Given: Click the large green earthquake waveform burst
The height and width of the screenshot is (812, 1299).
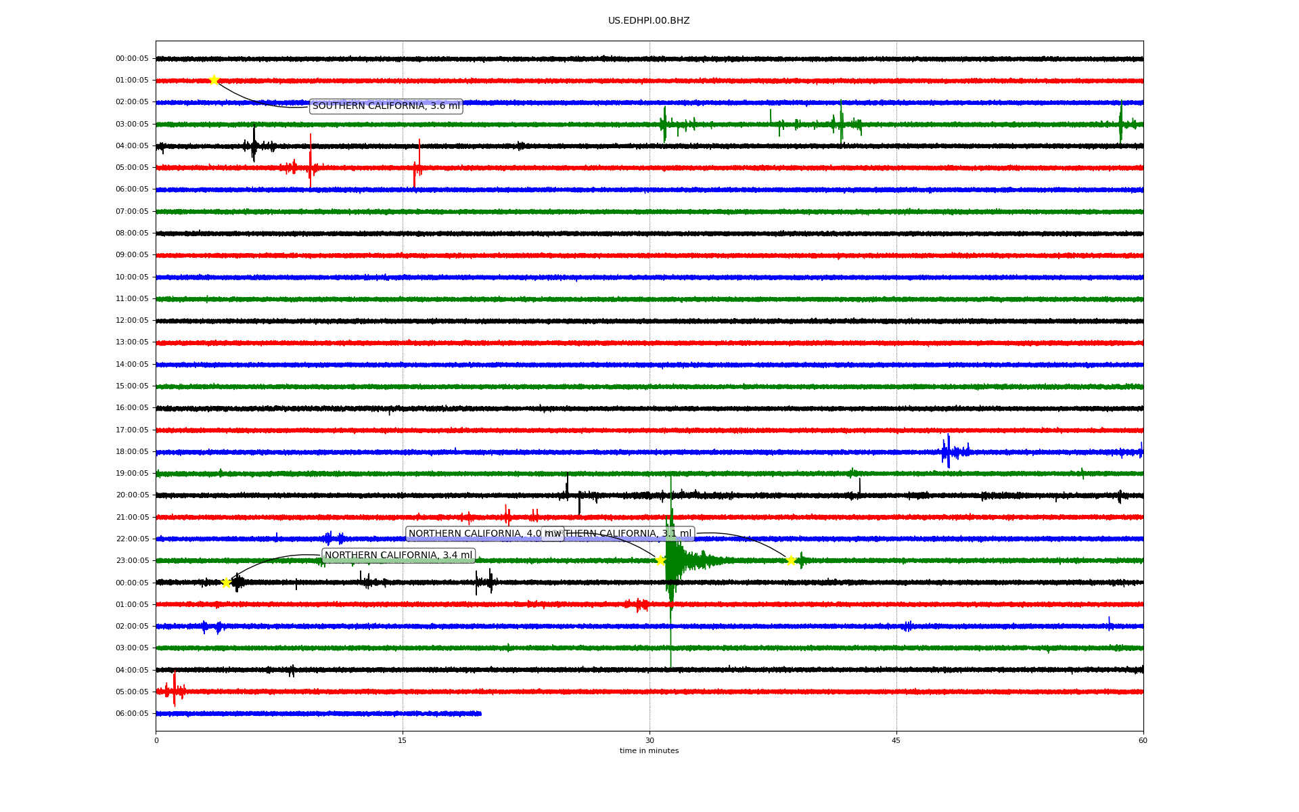Looking at the screenshot, I should (x=673, y=560).
